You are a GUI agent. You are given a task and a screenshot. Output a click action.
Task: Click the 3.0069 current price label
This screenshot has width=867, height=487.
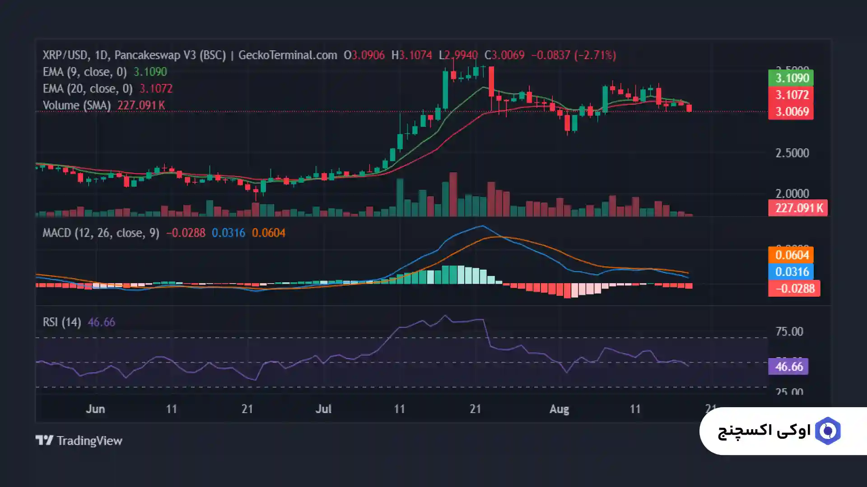[x=791, y=111]
